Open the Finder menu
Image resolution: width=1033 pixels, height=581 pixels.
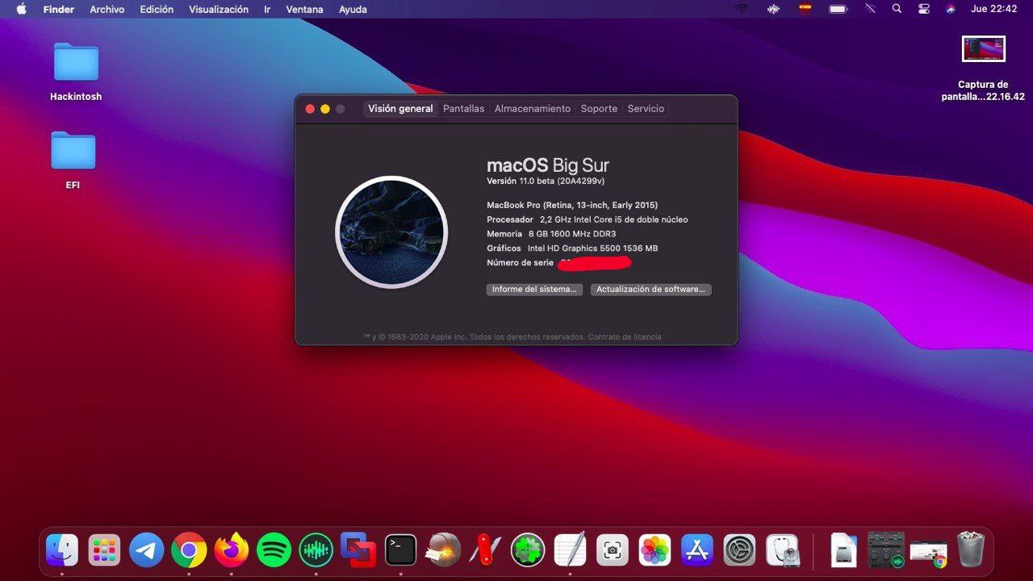click(x=58, y=10)
